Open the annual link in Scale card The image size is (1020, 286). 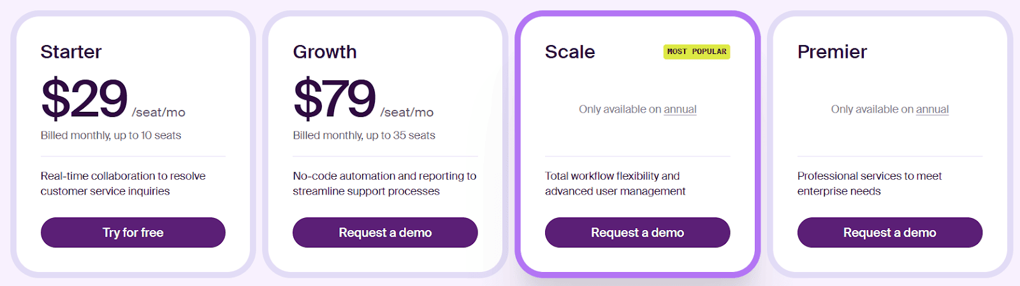click(x=680, y=109)
